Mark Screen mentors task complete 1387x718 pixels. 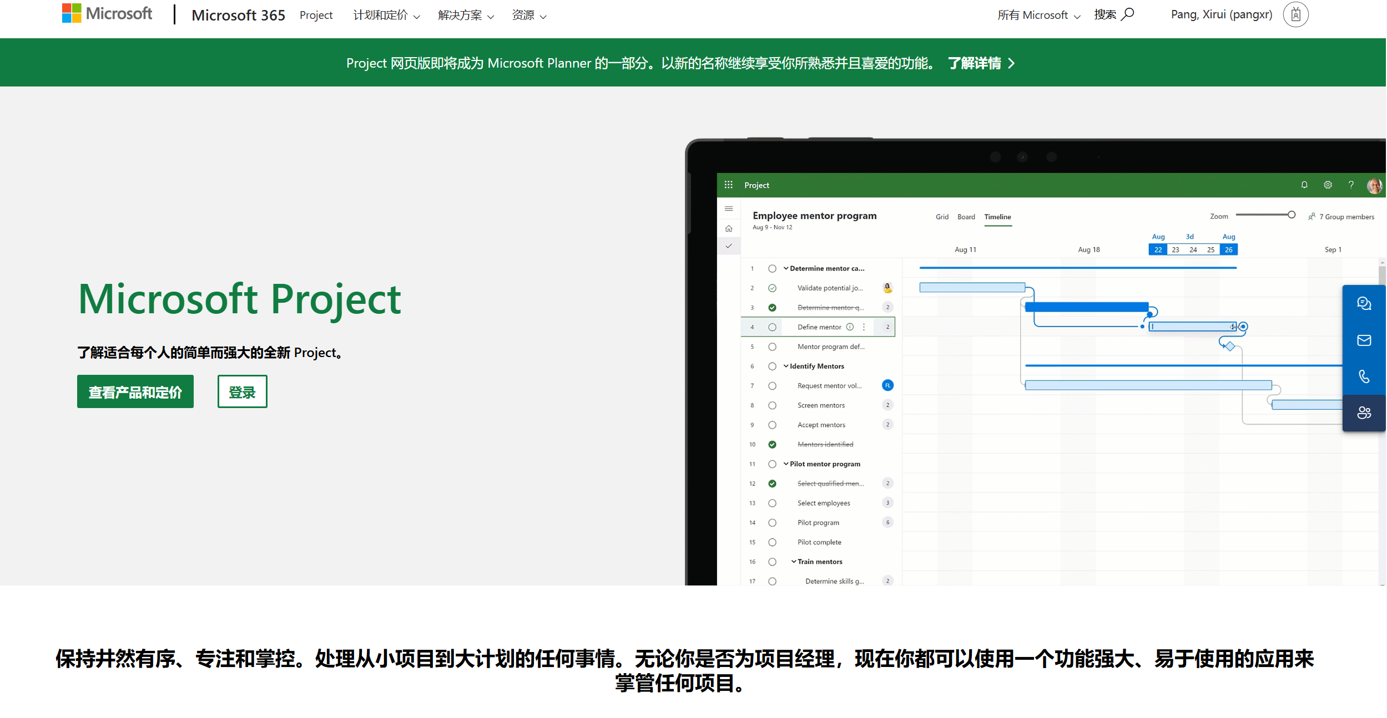pyautogui.click(x=772, y=405)
